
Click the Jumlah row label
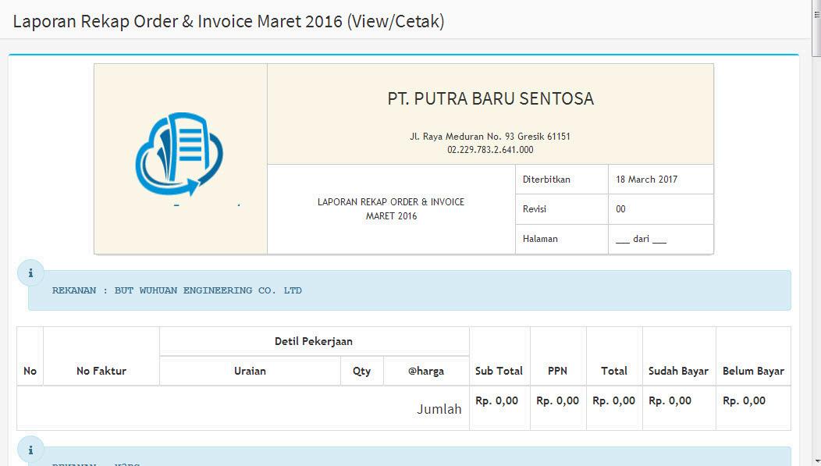tap(439, 409)
